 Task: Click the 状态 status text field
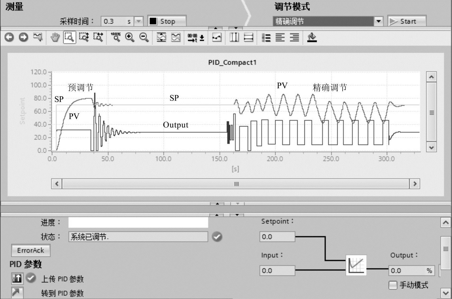pos(138,237)
